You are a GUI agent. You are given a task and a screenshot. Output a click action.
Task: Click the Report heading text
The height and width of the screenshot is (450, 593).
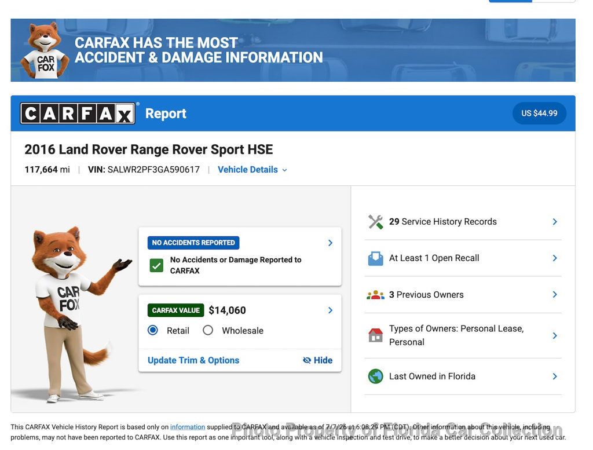[x=166, y=114]
